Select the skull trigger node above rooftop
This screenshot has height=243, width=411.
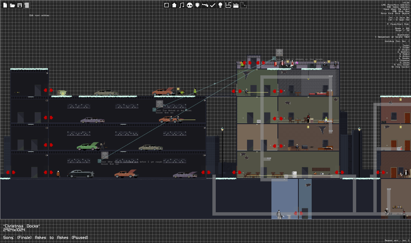(279, 52)
